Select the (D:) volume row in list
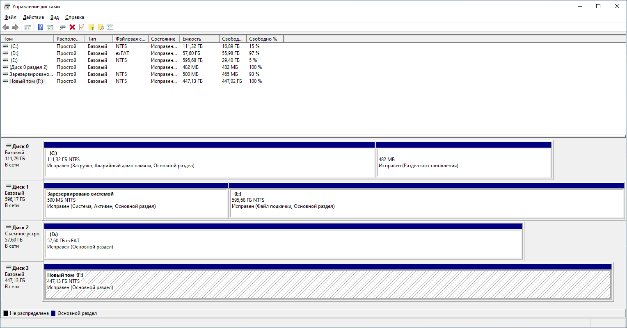 click(x=142, y=53)
